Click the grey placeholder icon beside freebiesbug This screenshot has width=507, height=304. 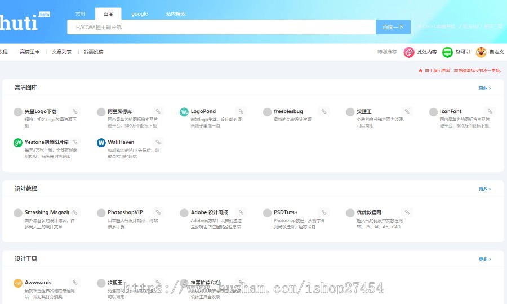click(267, 112)
